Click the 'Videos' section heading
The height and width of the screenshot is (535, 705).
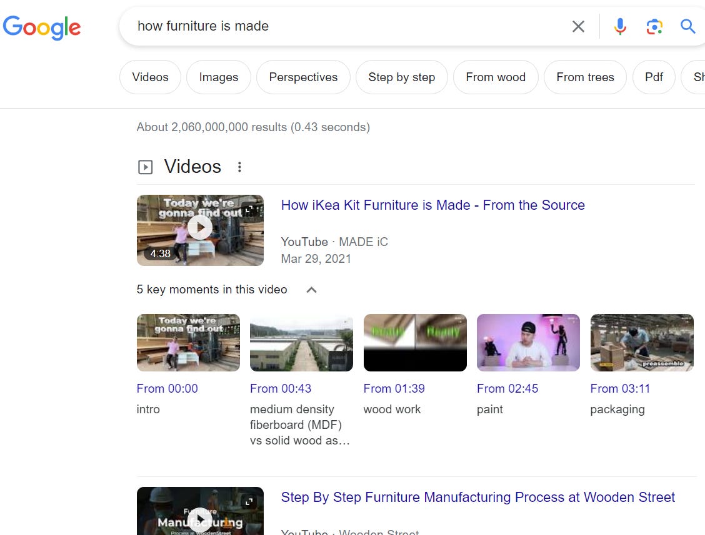coord(192,167)
